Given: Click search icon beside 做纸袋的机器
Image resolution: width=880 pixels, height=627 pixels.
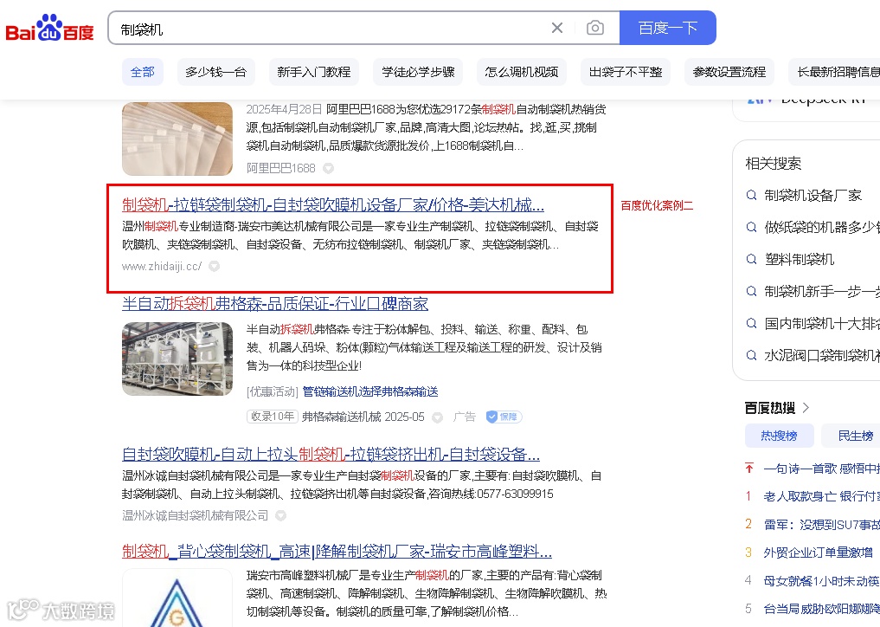Looking at the screenshot, I should (751, 228).
